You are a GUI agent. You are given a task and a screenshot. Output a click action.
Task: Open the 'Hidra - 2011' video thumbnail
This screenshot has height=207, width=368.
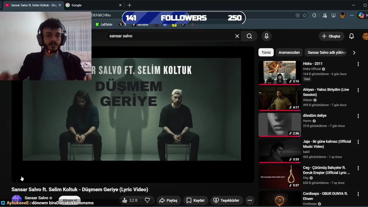pyautogui.click(x=279, y=72)
